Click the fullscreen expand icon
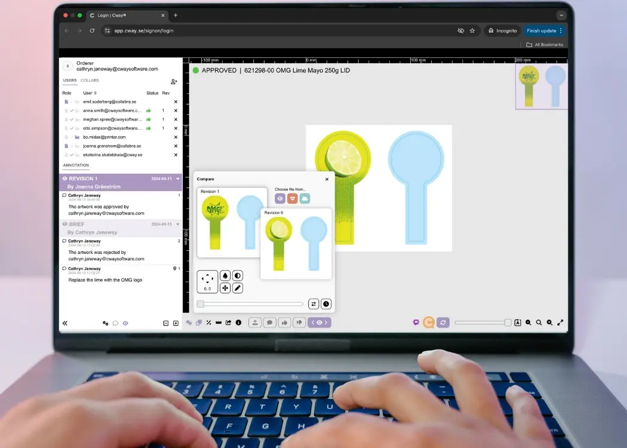 pos(560,323)
